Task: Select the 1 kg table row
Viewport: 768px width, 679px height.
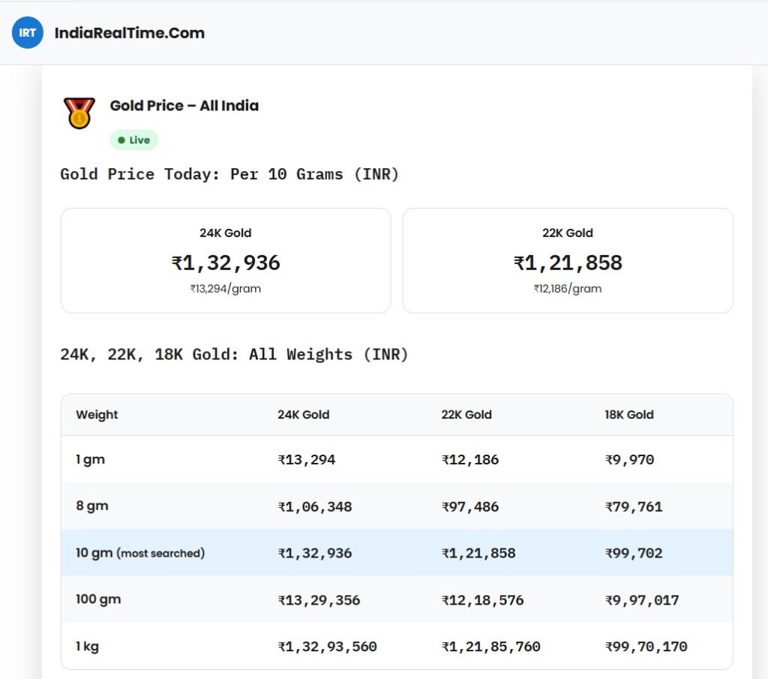Action: click(397, 646)
